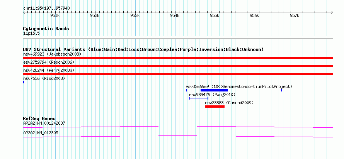Screen dimensions: 344x159
Task: Select the thick blue esv3366969 gain bar
Action: [215, 90]
